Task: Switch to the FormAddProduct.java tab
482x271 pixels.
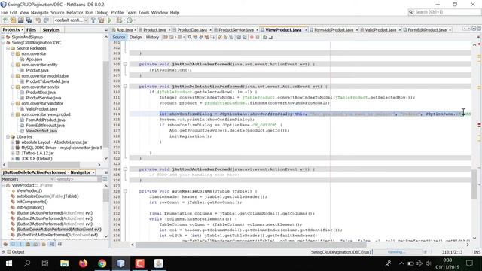Action: (334, 30)
